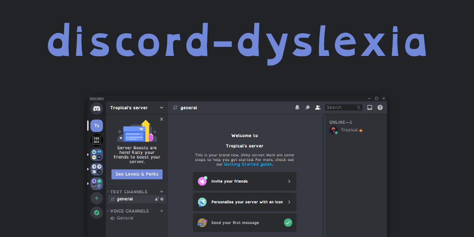Select the Tropical's server icon labeled Ts
This screenshot has height=237, width=474.
click(97, 126)
